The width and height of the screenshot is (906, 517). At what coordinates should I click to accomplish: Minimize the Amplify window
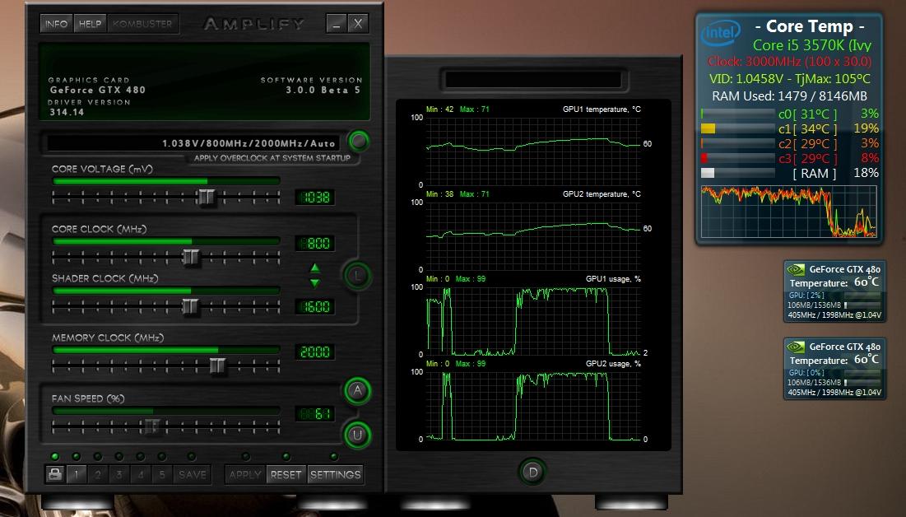337,24
